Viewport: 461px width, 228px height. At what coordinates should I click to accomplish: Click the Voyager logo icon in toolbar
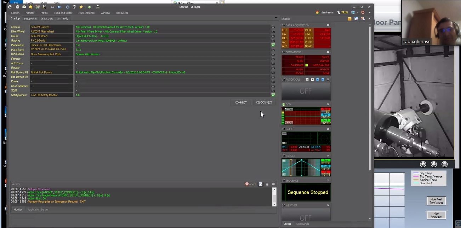click(x=10, y=7)
